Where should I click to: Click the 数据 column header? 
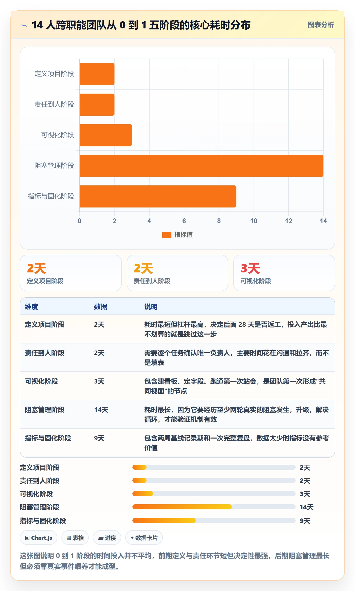(x=101, y=307)
